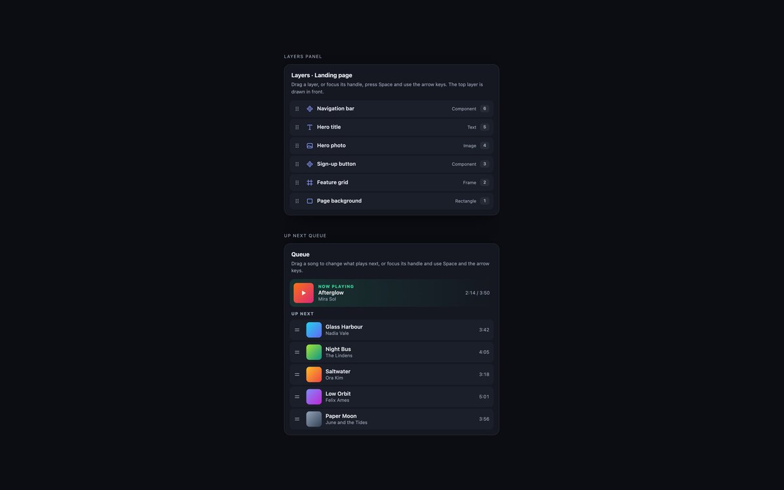
Task: Click the 3:42 duration of Glass Harbour
Action: click(484, 330)
